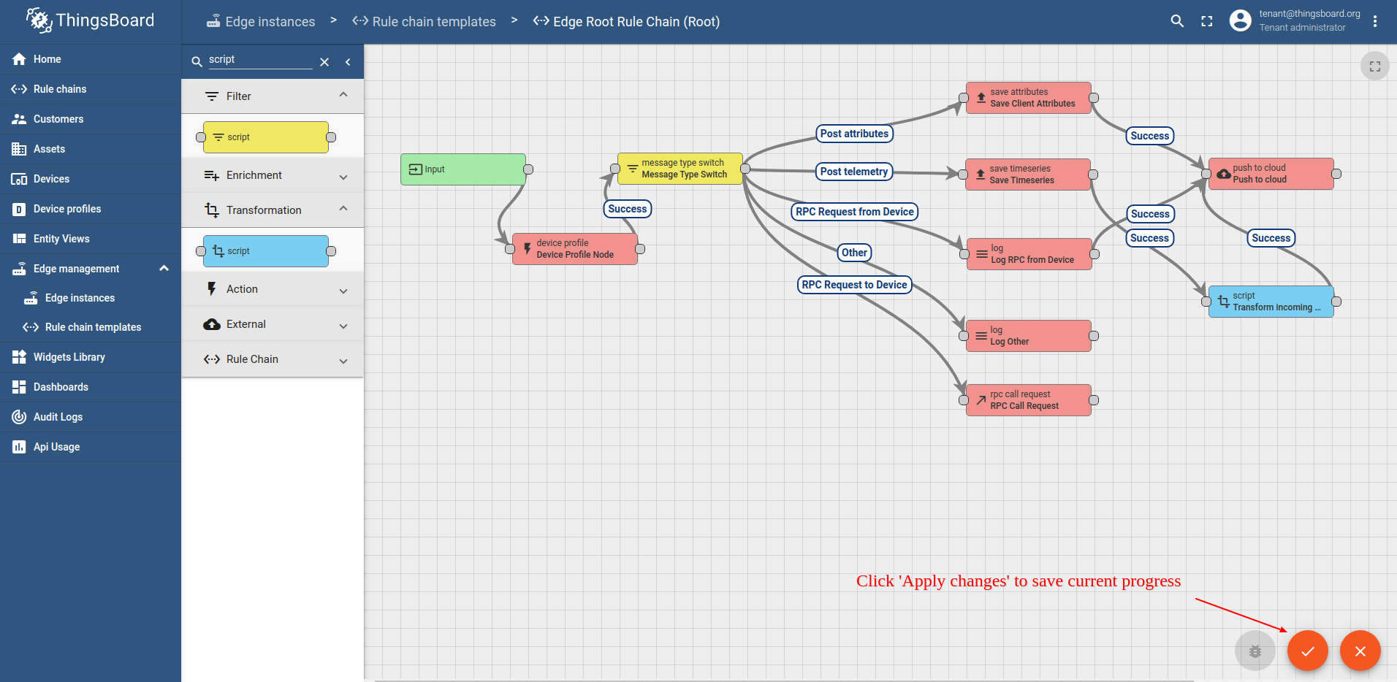The height and width of the screenshot is (682, 1397).
Task: Click the canvas fullscreen expand icon
Action: pyautogui.click(x=1374, y=66)
